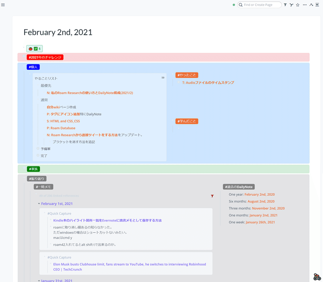Click the red filter icon in linked references
This screenshot has height=282, width=323.
click(212, 196)
